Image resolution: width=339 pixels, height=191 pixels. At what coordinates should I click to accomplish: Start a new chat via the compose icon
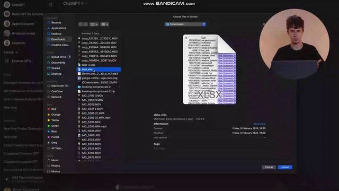pos(50,5)
